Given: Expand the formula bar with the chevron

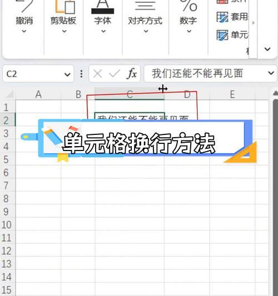Looking at the screenshot, I should click(271, 73).
